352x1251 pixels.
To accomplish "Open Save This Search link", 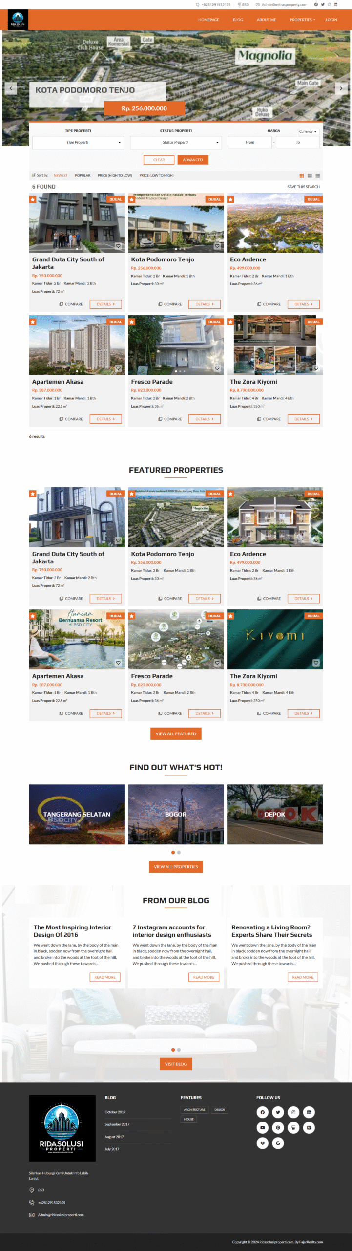I will click(304, 187).
